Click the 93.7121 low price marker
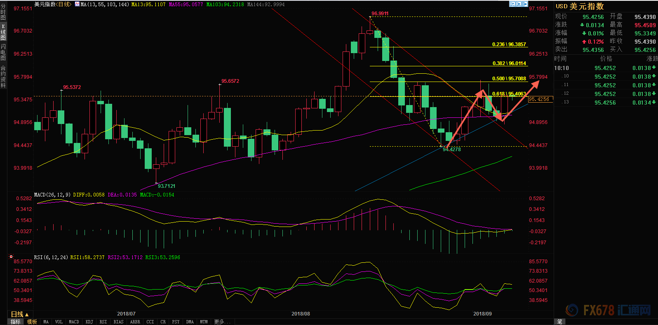The width and height of the screenshot is (658, 325). pos(166,186)
